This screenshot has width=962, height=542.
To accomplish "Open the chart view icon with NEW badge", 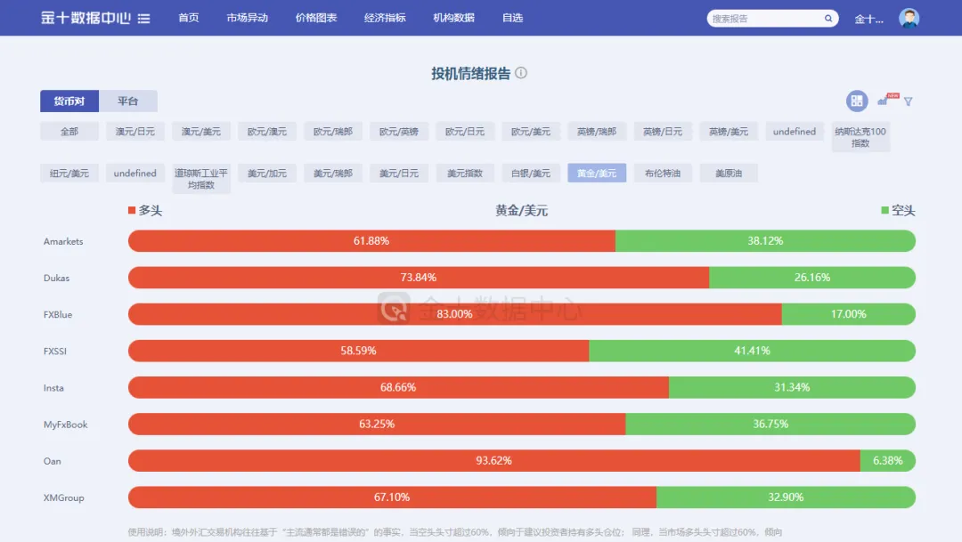I will tap(887, 100).
